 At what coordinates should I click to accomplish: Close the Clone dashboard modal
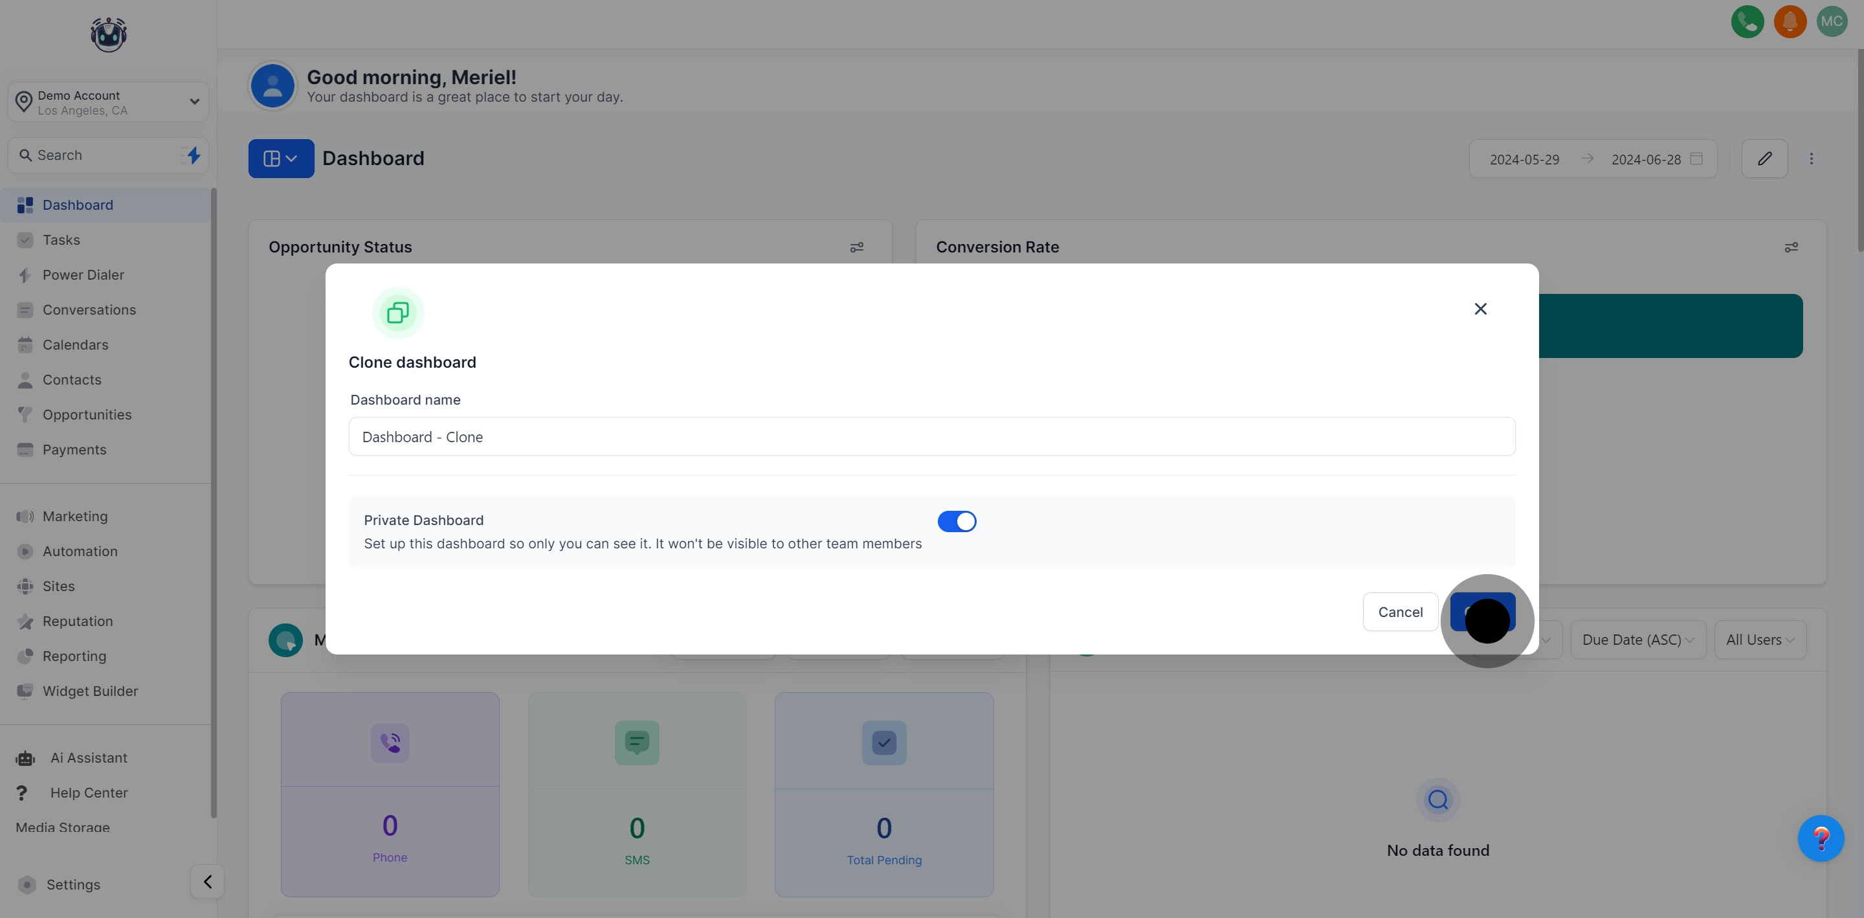coord(1480,309)
